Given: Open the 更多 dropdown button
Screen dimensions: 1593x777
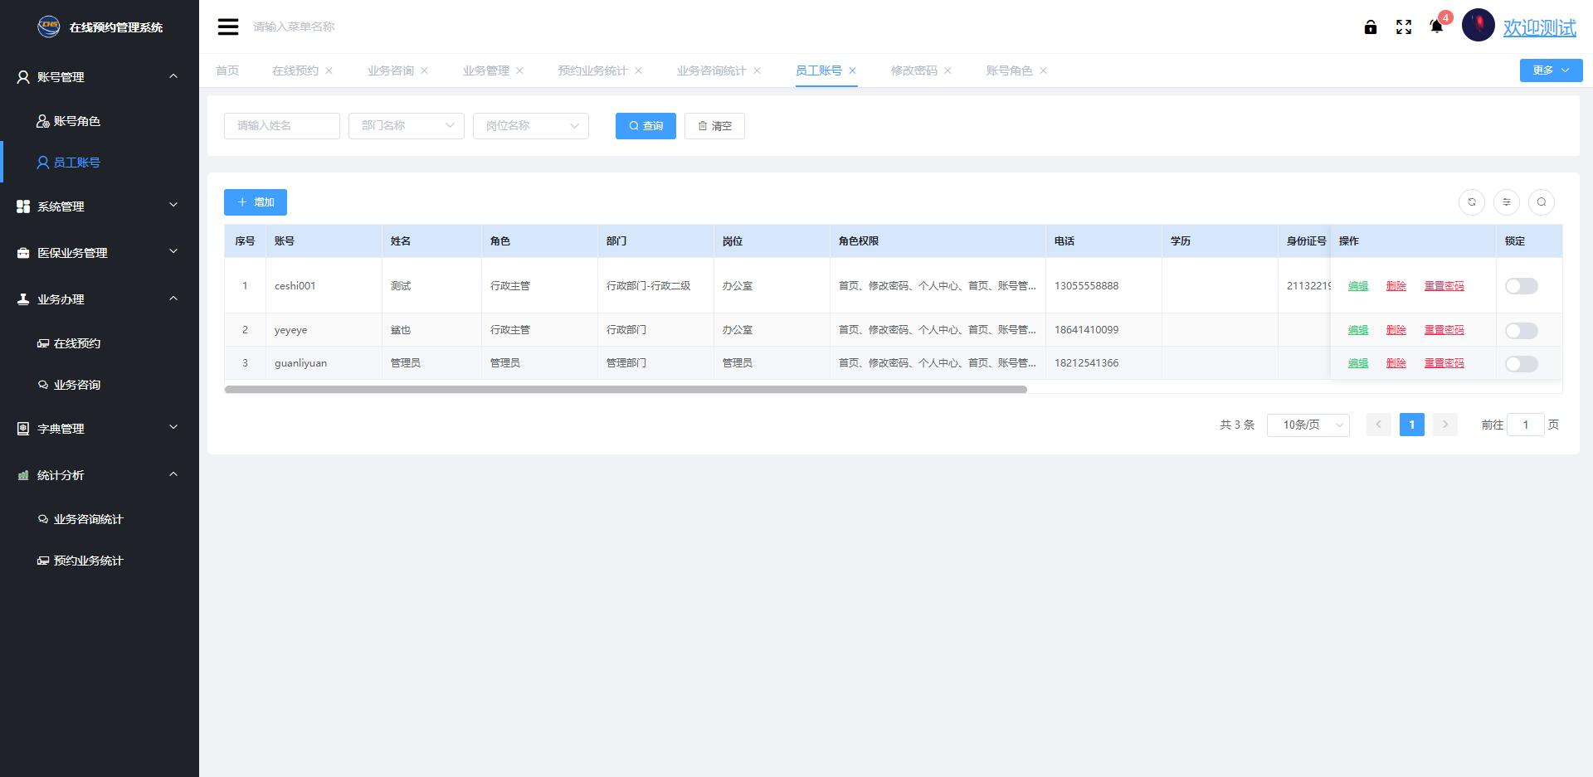Looking at the screenshot, I should [1552, 70].
